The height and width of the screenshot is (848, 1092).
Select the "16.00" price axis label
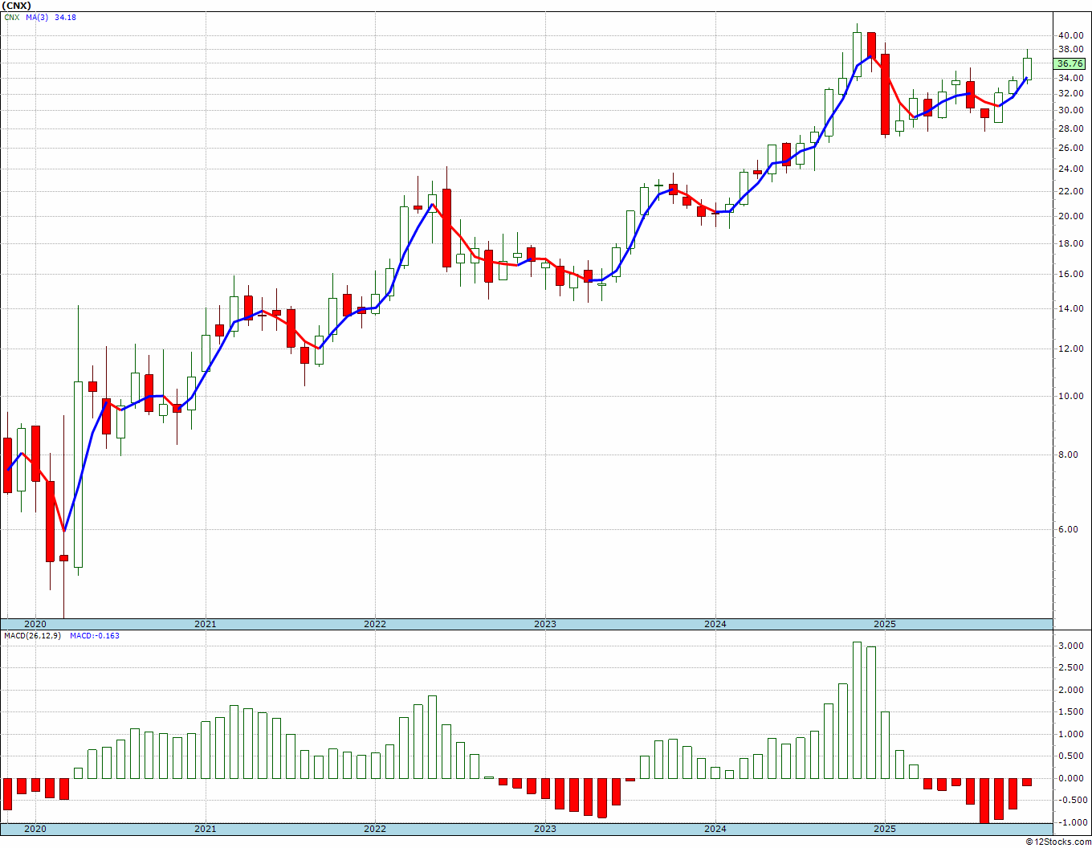[1070, 274]
